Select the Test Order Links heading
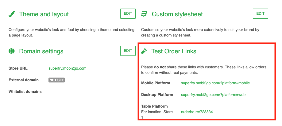The image size is (282, 126). (174, 51)
